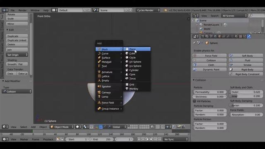Open the Surface submenu

(109, 58)
